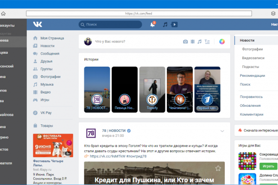
Task: Open the Кредит для Пушкина article image
Action: pyautogui.click(x=154, y=173)
